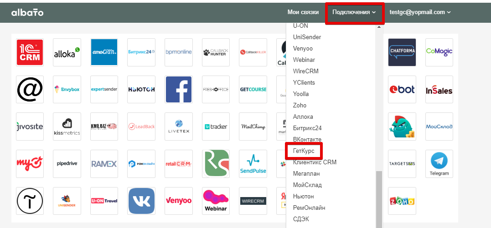
Task: Open the Ньютон logo tile
Action: coord(141,90)
